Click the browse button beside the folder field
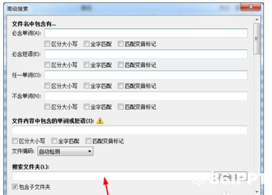The width and height of the screenshot is (272, 195). (x=230, y=177)
